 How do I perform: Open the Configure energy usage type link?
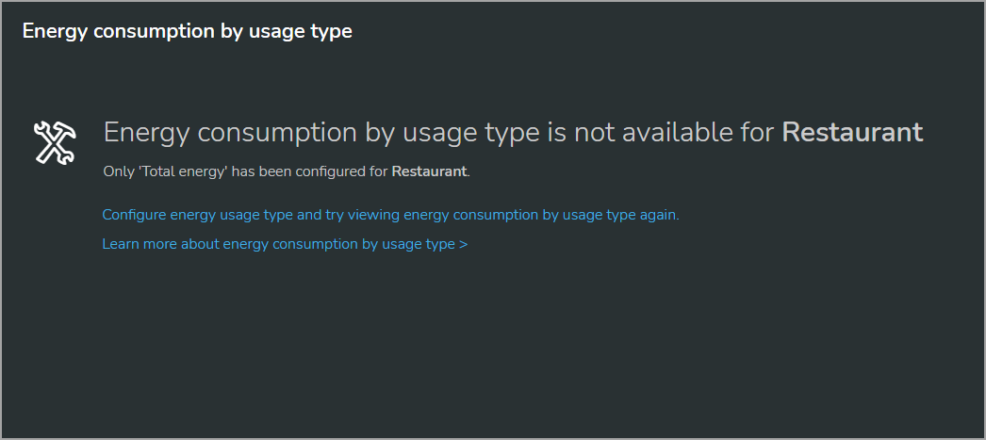(390, 215)
